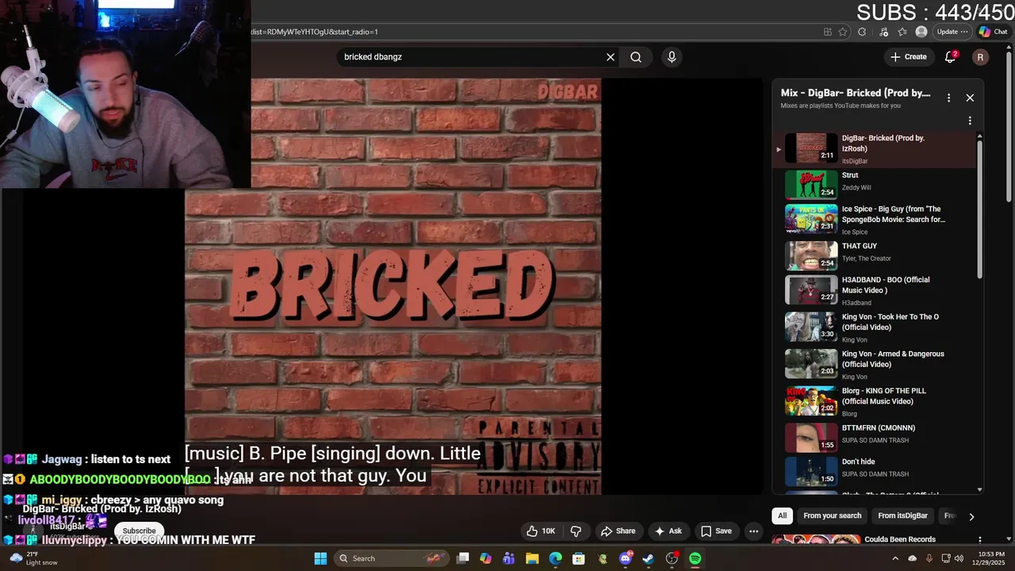Clear the YouTube search box text

611,57
